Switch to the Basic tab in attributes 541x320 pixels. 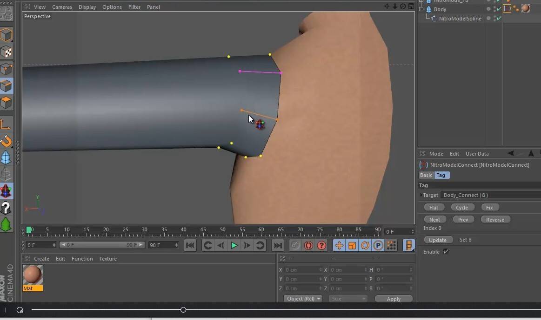426,175
